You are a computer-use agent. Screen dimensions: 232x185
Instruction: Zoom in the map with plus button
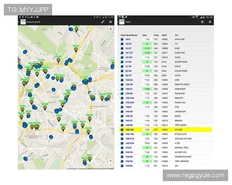coord(111,160)
